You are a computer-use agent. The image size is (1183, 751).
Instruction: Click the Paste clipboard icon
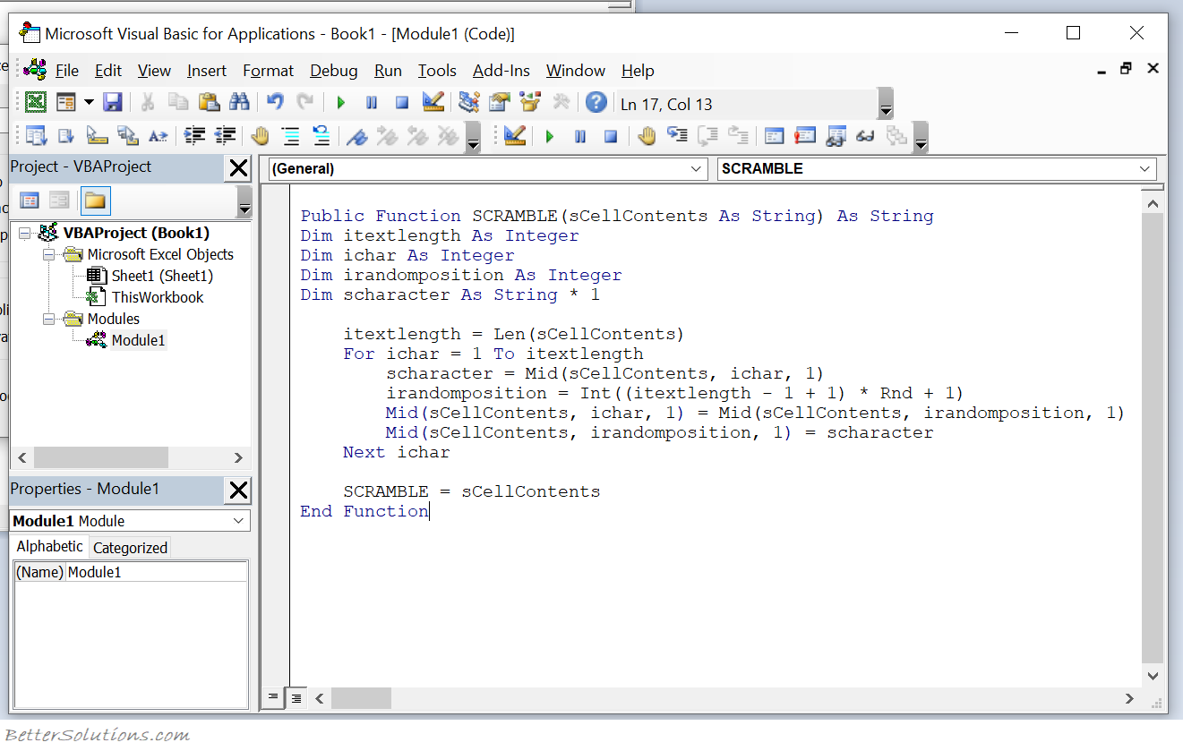(209, 102)
